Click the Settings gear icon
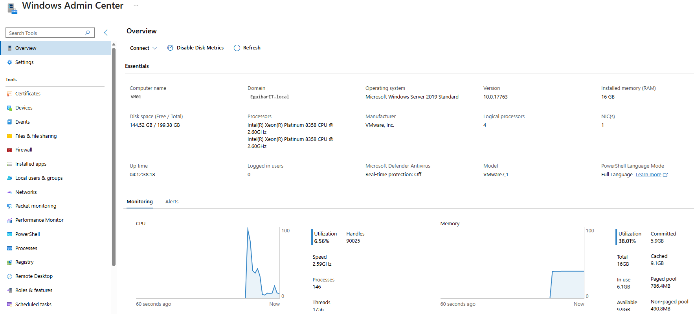This screenshot has height=314, width=694. (9, 62)
